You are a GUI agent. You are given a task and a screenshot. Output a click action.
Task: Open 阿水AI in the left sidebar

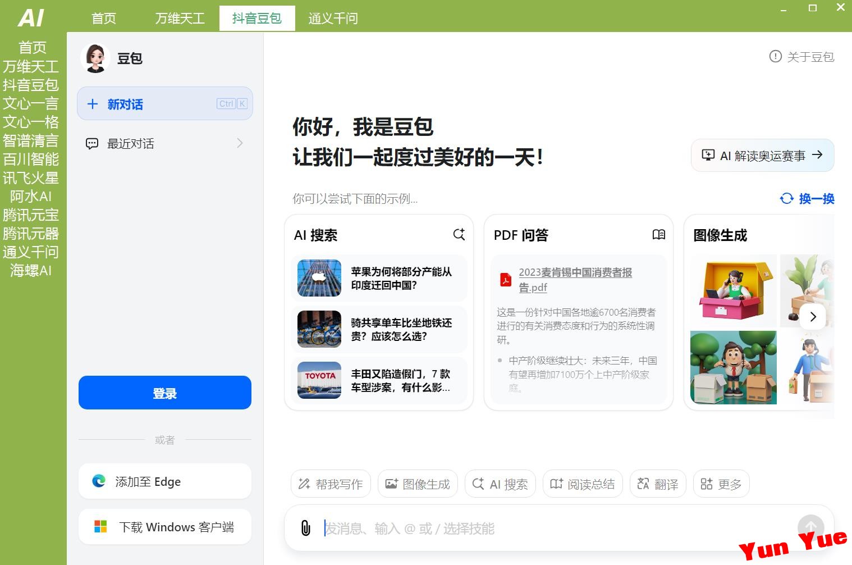[x=31, y=196]
